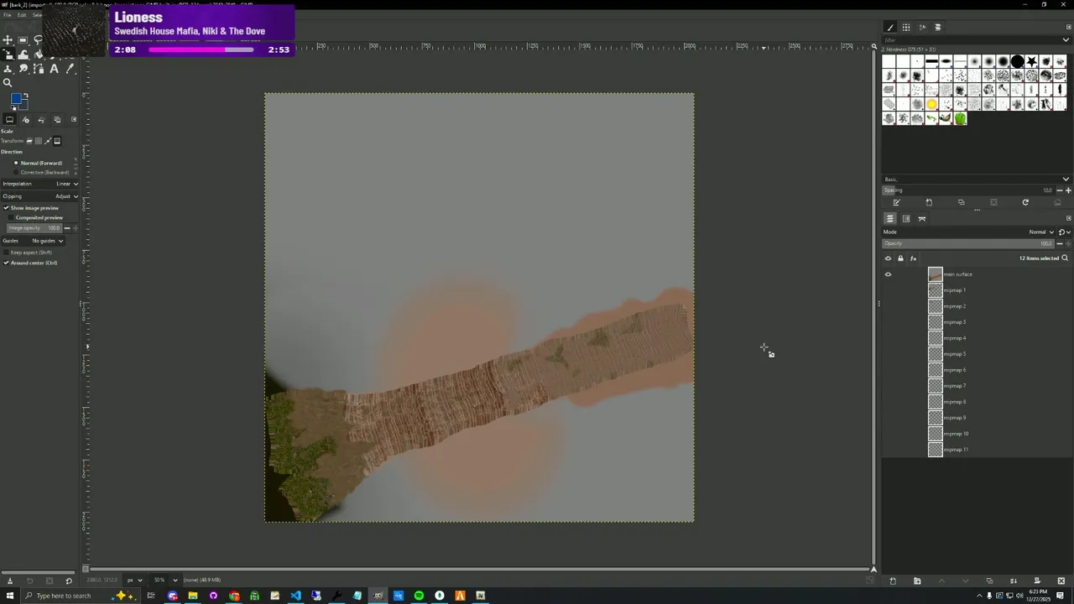The height and width of the screenshot is (604, 1074).
Task: Open the File menu
Action: click(x=8, y=14)
